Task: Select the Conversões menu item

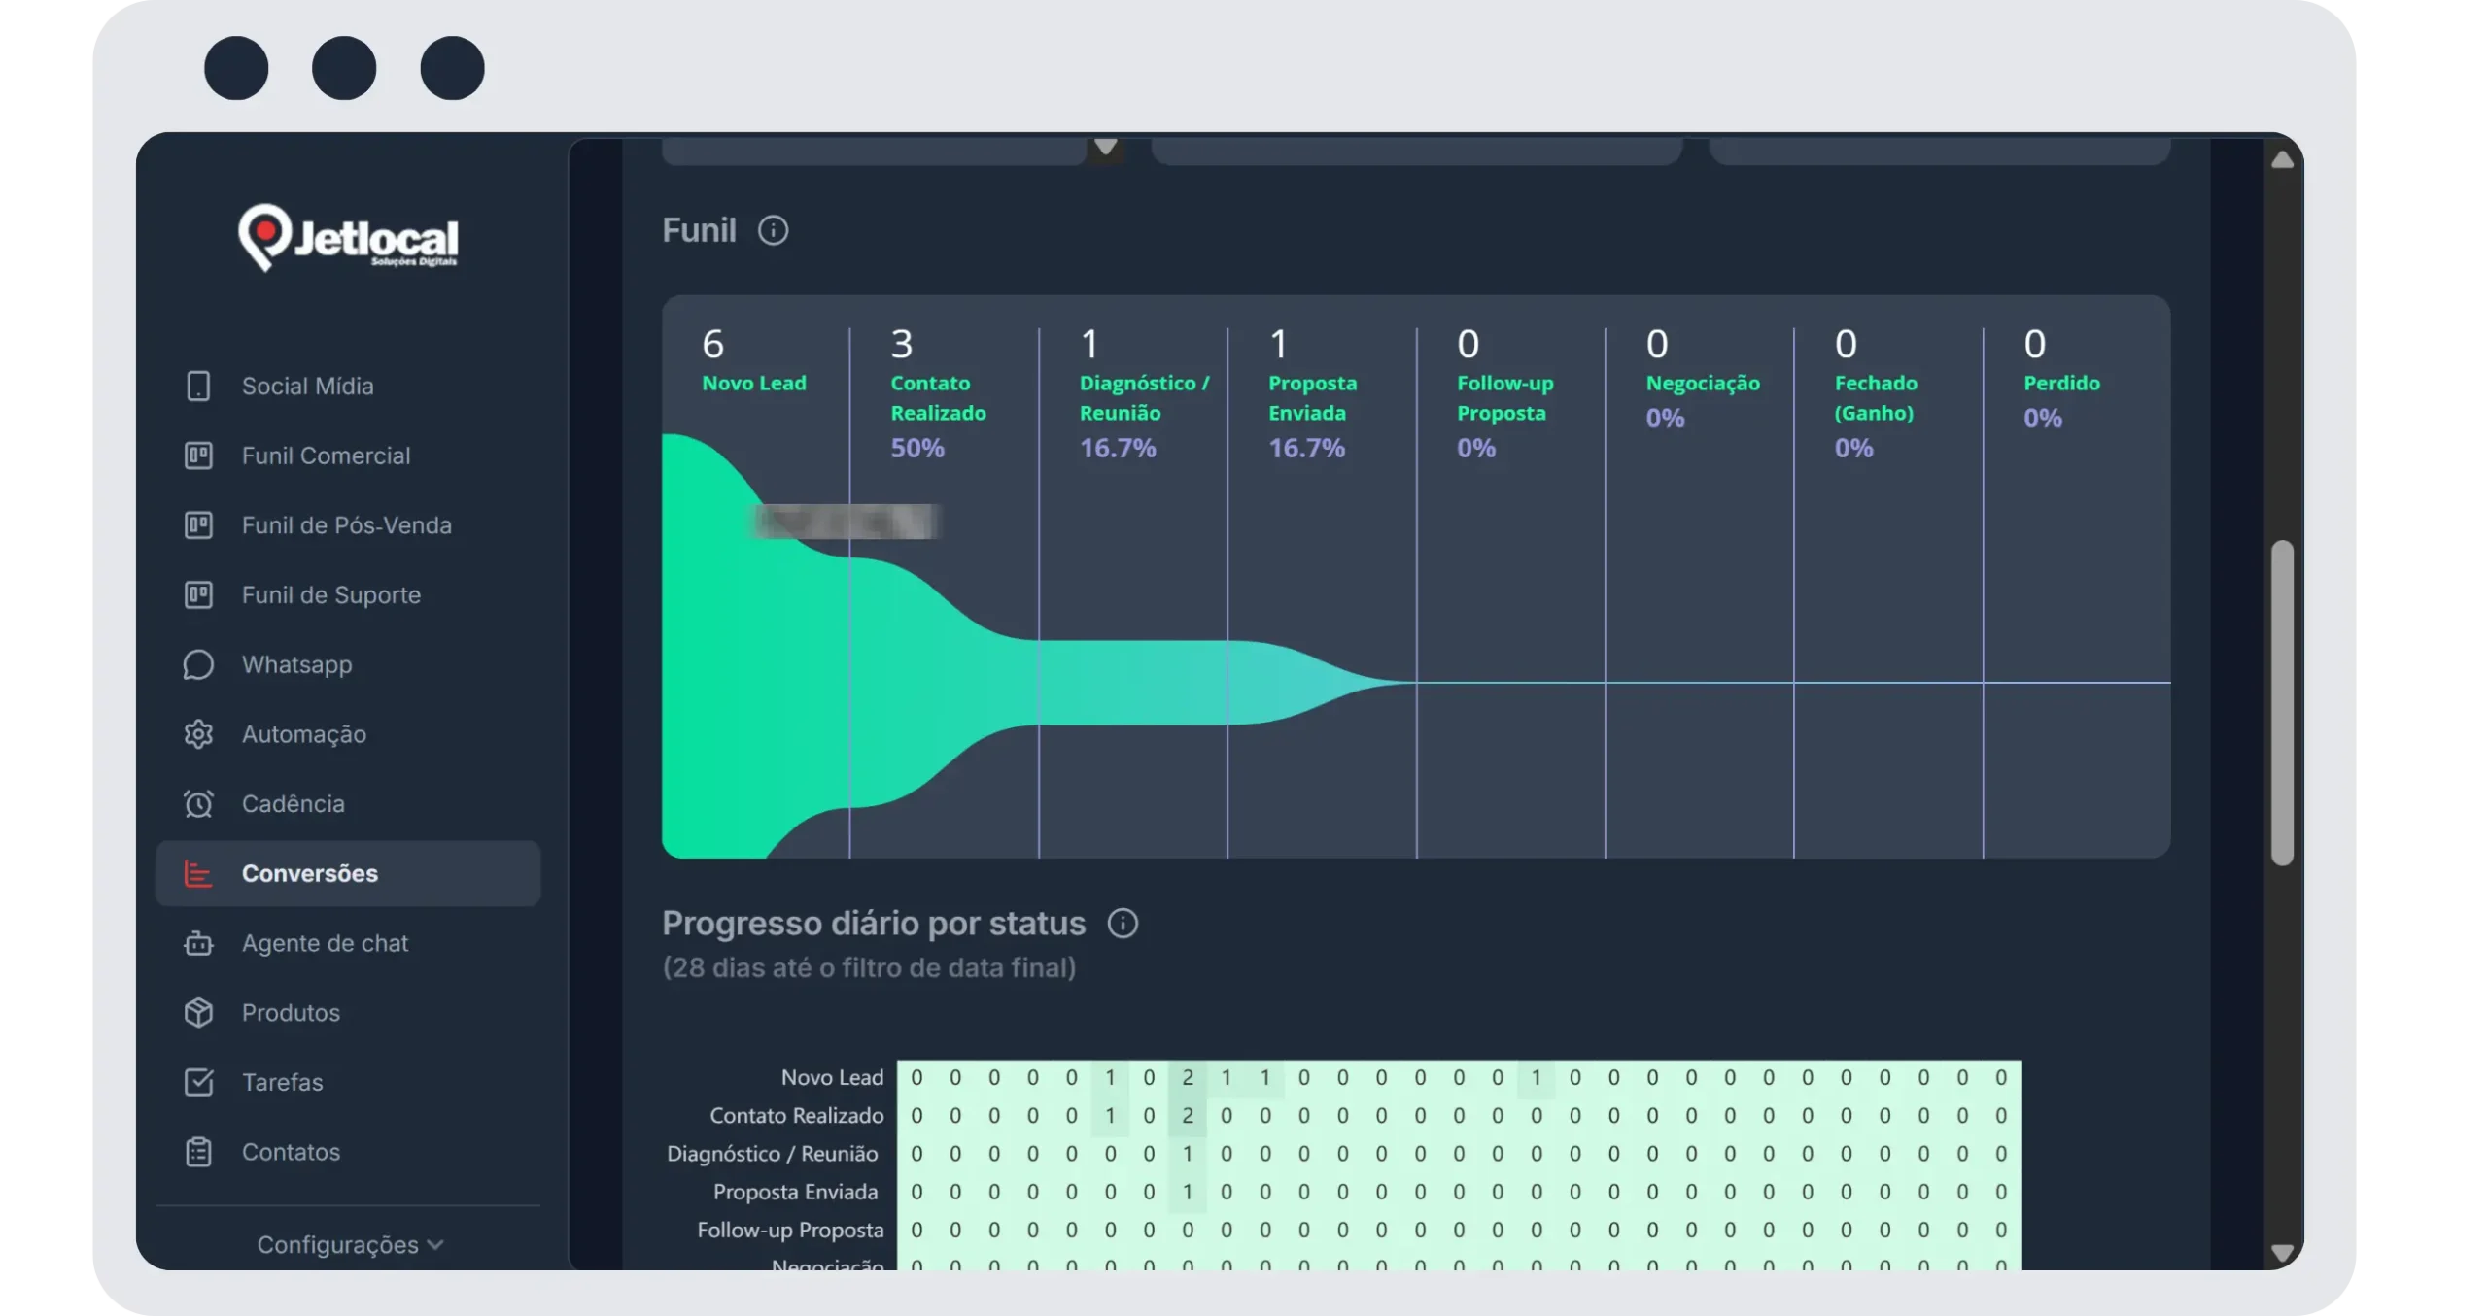Action: tap(348, 873)
